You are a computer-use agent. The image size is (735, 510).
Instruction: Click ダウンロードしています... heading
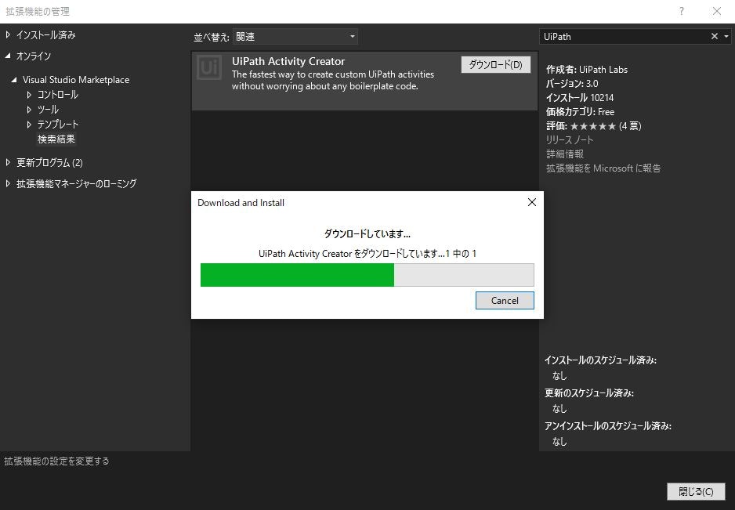(367, 233)
